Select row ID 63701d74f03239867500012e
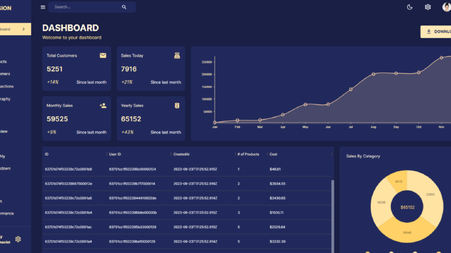451x253 pixels. [x=68, y=184]
